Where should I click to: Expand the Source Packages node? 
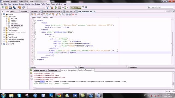click(x=4, y=28)
